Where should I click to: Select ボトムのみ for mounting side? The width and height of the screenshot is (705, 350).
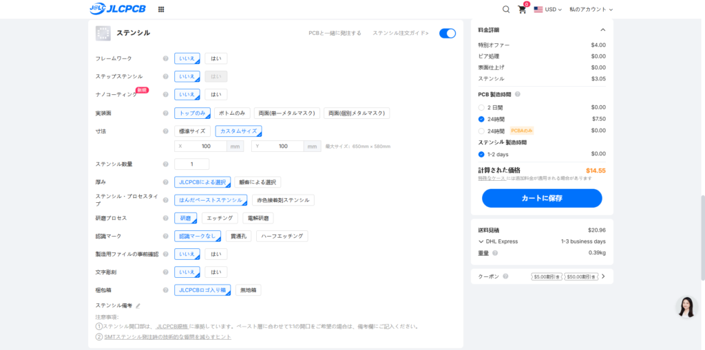pos(232,113)
